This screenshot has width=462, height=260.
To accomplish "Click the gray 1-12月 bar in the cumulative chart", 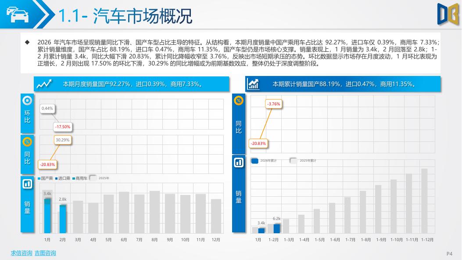I will pyautogui.click(x=424, y=201).
